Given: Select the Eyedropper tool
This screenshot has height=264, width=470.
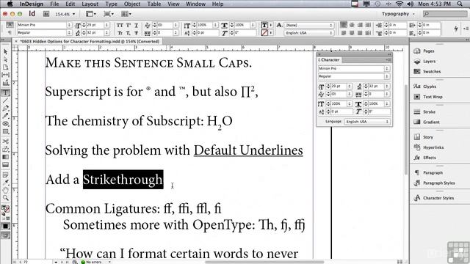Looking at the screenshot, I should [x=5, y=183].
